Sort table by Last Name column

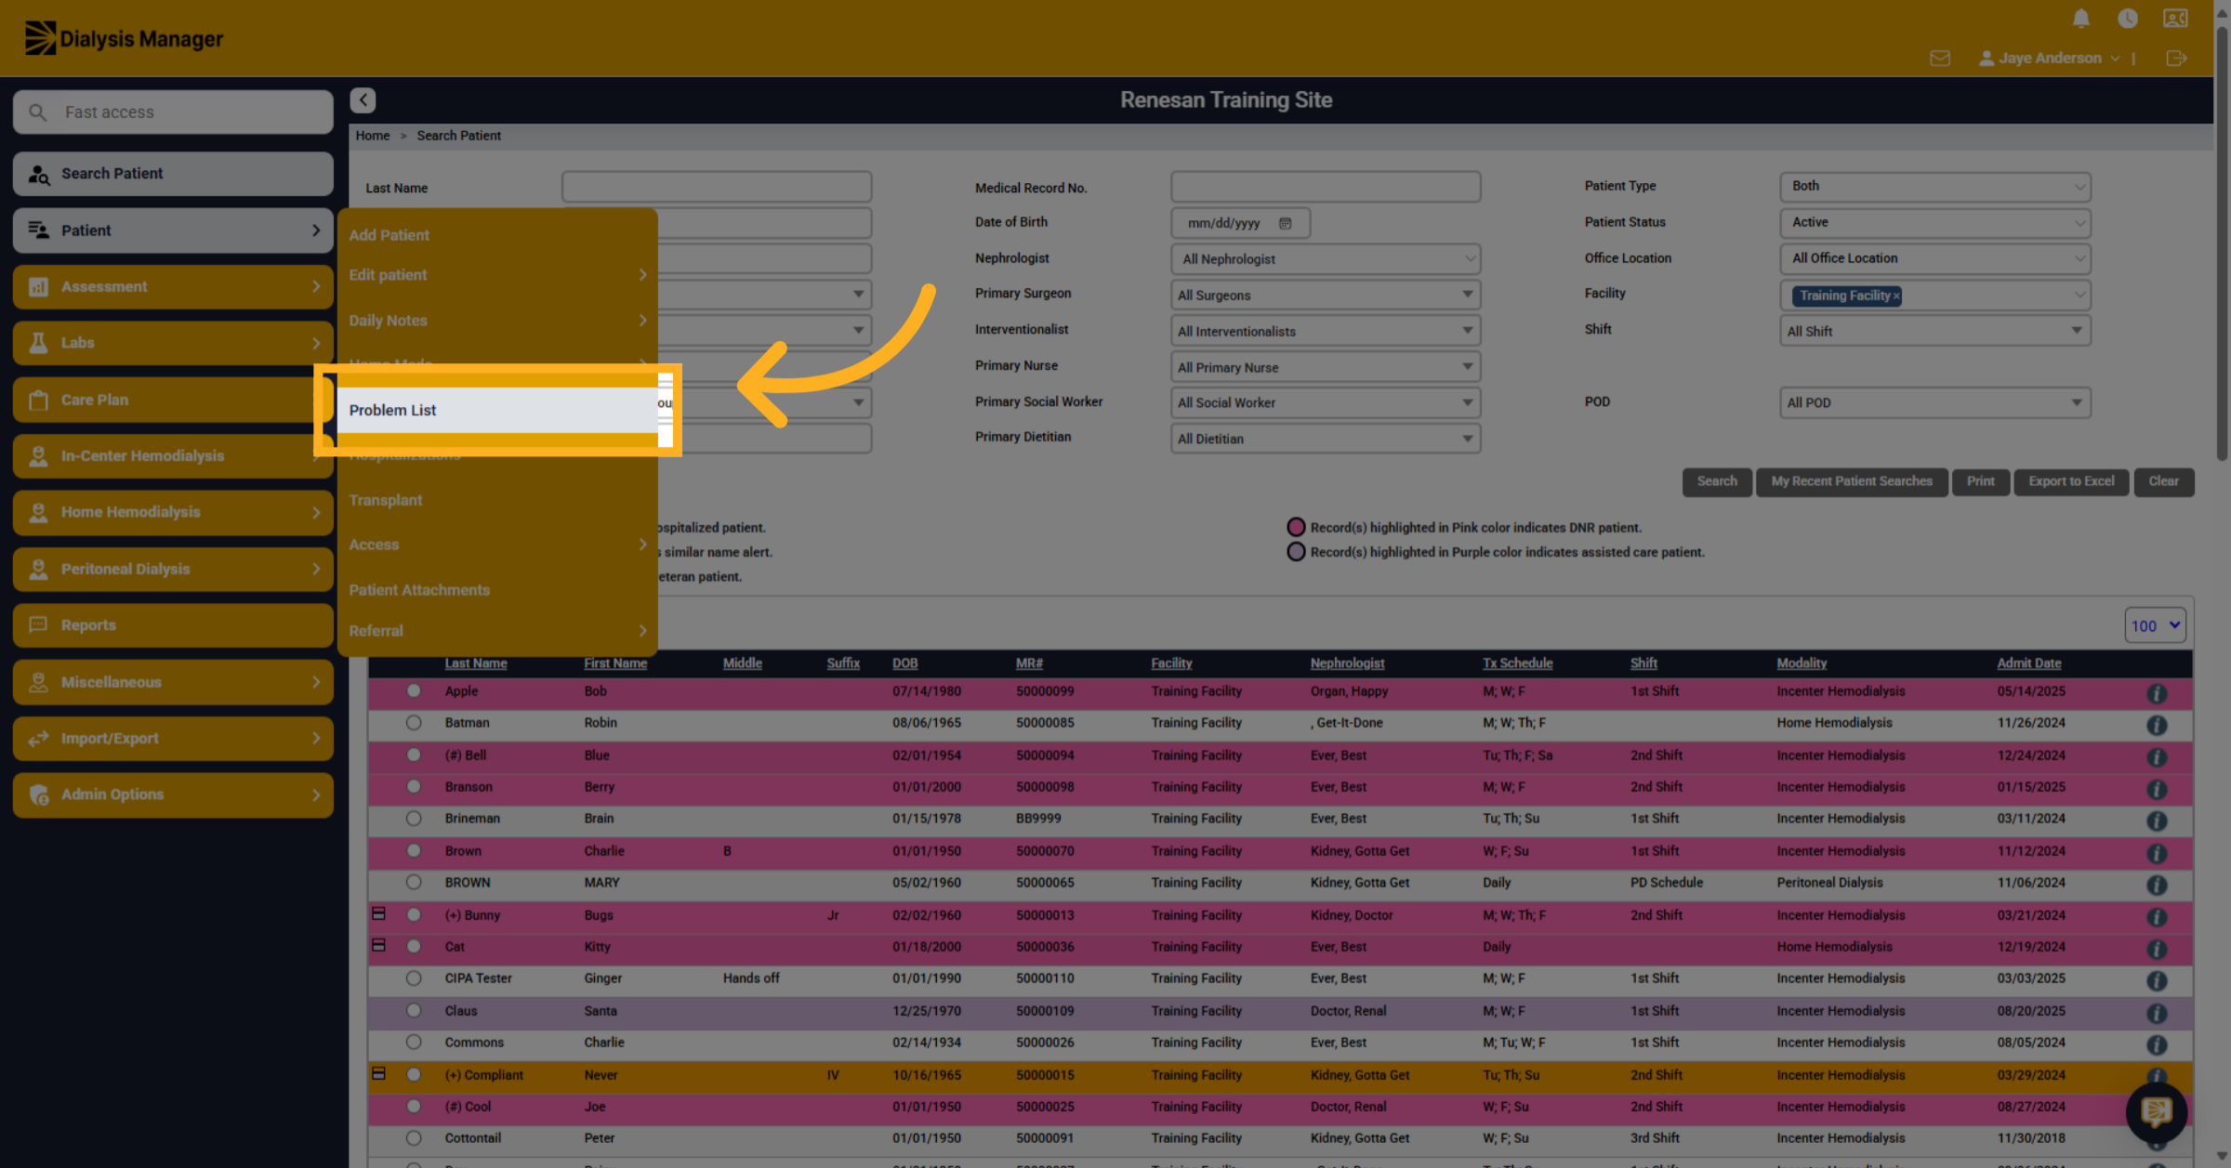(476, 663)
